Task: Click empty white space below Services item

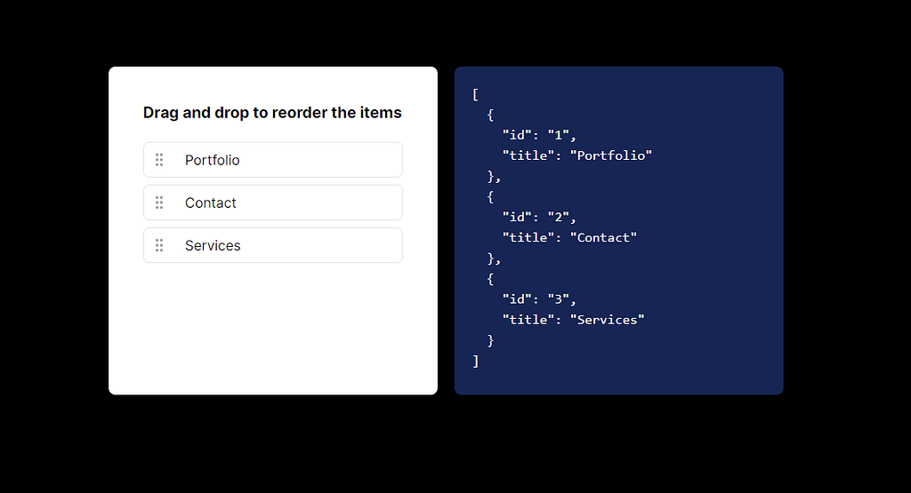Action: pos(272,328)
